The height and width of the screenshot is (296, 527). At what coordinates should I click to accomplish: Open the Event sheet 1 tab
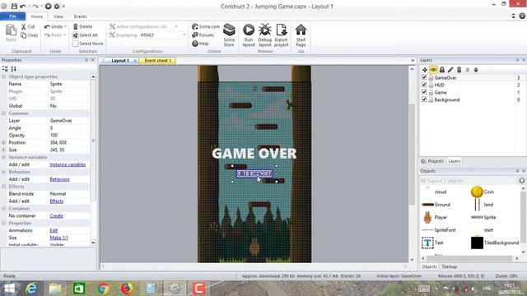tap(157, 61)
